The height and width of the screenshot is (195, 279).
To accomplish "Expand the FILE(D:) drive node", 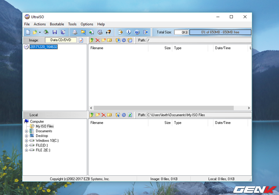I will tap(27, 145).
